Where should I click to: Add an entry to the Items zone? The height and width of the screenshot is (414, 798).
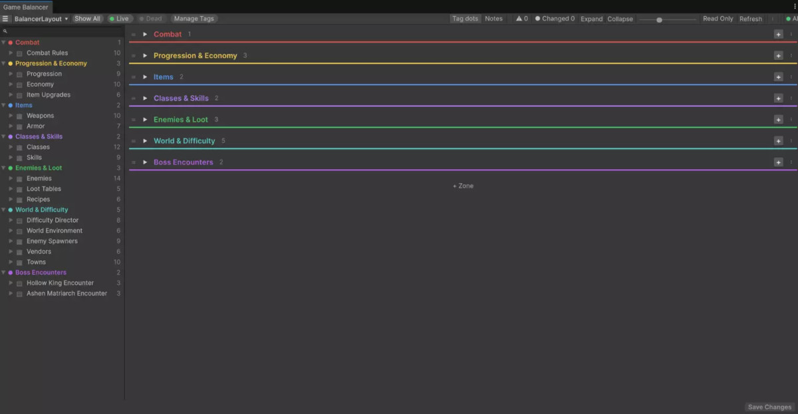click(x=778, y=77)
